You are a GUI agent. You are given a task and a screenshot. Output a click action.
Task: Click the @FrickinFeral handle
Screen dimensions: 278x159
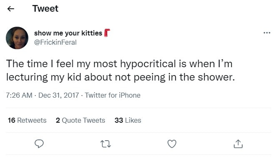pyautogui.click(x=55, y=43)
